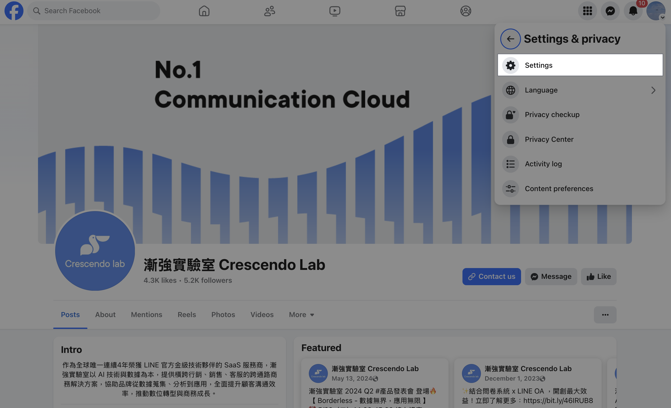The height and width of the screenshot is (408, 671).
Task: Expand the Language submenu chevron
Action: tap(653, 90)
